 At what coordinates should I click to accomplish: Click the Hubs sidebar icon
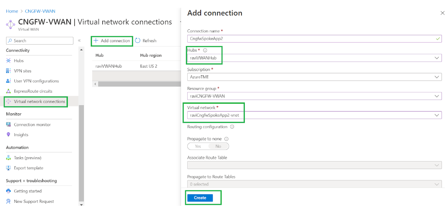9,61
